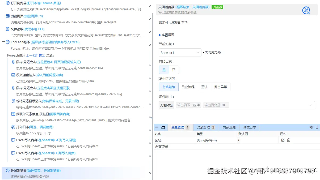This screenshot has height=180, width=320.
Task: Open the 调试日志 tab
Action: coord(250,127)
